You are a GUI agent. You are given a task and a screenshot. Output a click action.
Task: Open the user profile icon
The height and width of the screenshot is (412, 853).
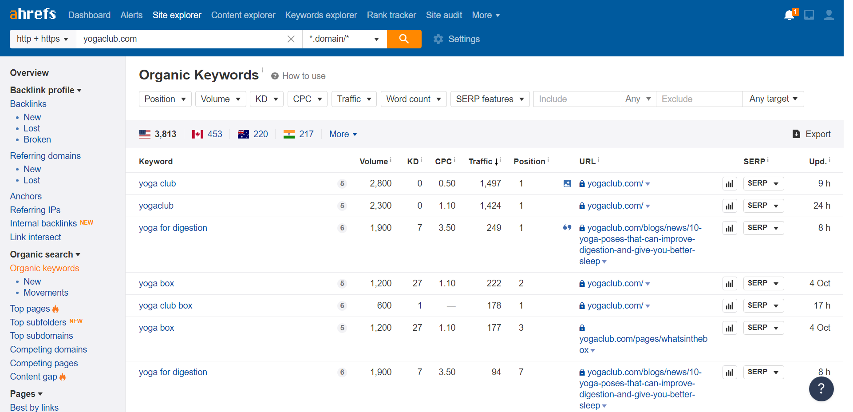(829, 15)
